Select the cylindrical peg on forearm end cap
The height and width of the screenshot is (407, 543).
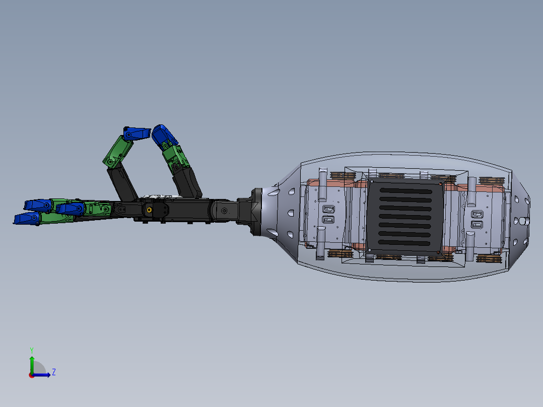[524, 221]
